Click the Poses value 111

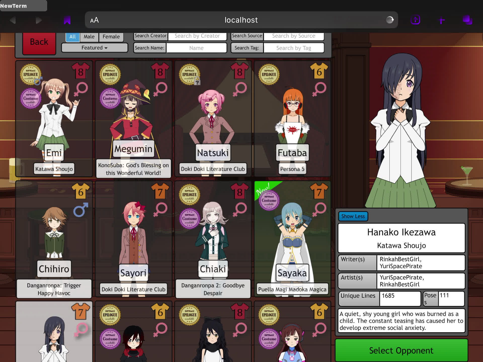pyautogui.click(x=451, y=298)
